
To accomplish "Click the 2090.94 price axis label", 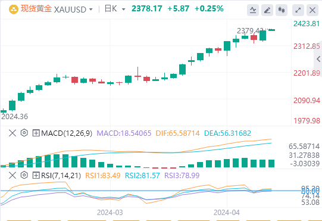I will [307, 101].
